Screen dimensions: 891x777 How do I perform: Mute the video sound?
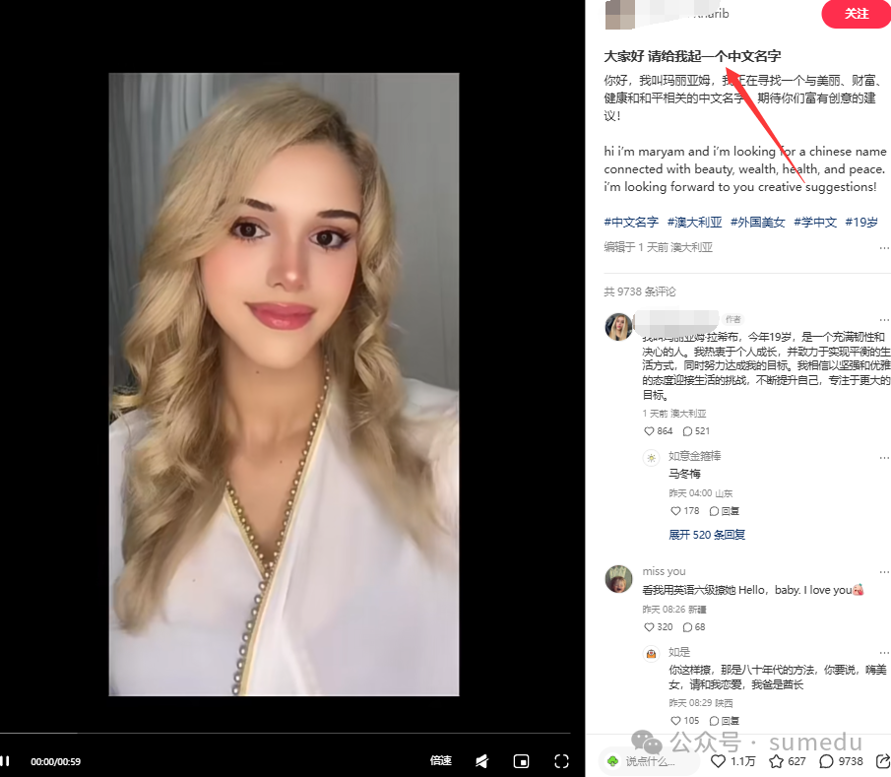[481, 761]
